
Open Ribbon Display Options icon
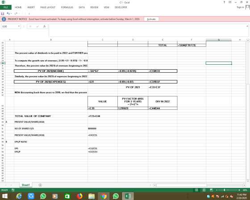coord(230,2)
